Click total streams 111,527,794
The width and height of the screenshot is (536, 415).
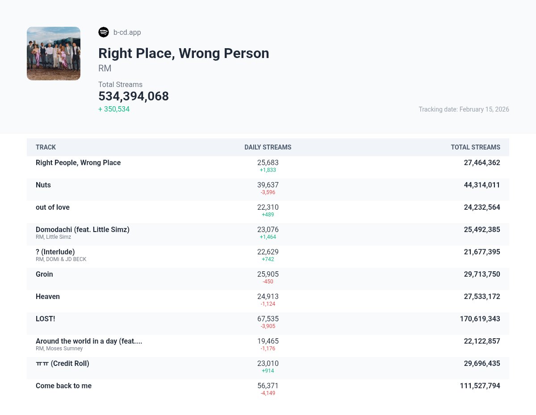[x=480, y=386]
